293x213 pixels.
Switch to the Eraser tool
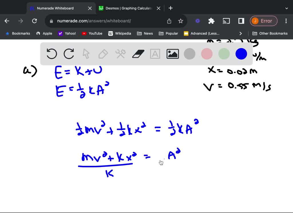click(x=138, y=54)
